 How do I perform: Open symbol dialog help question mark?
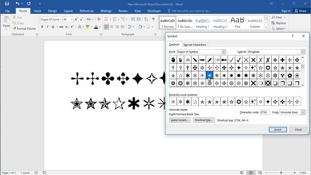click(x=293, y=36)
